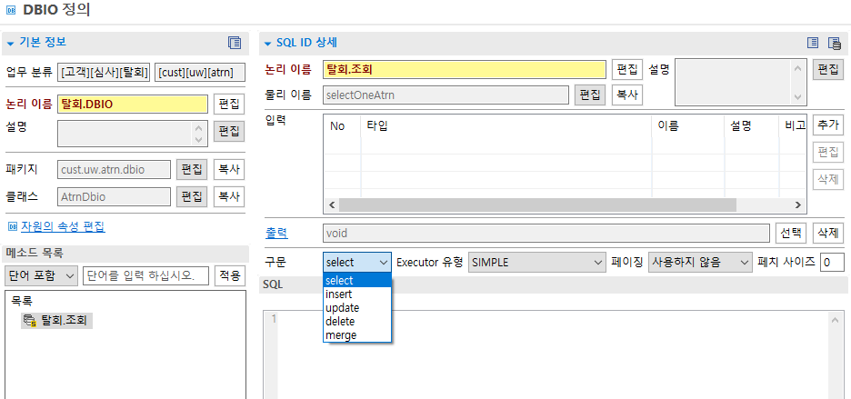This screenshot has height=399, width=851.
Task: Click the 단어를 입력 하십시오 search field
Action: [x=145, y=275]
